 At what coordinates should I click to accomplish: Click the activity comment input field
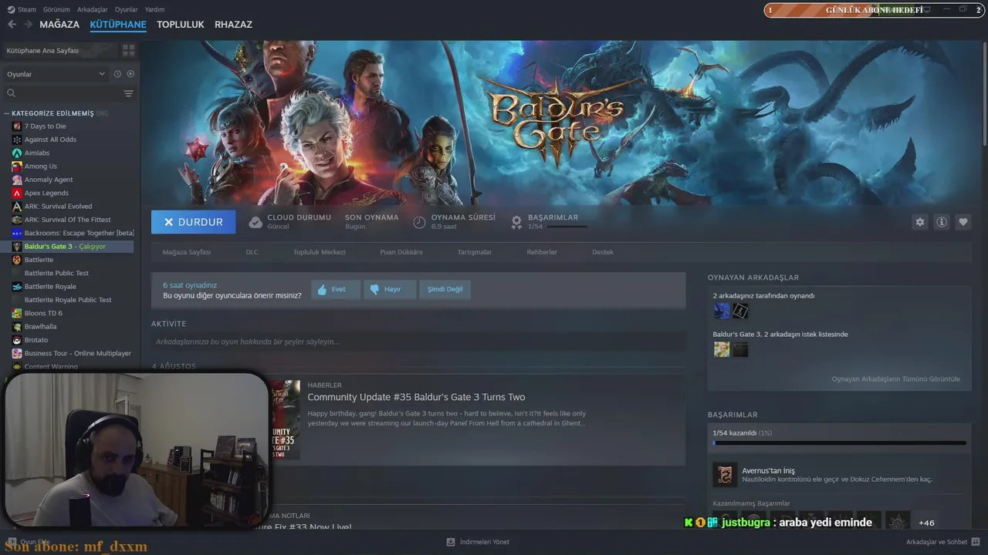tap(418, 341)
